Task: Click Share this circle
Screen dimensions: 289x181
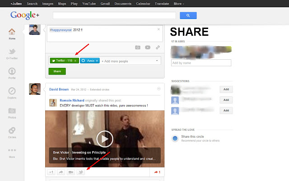Action: (x=192, y=137)
